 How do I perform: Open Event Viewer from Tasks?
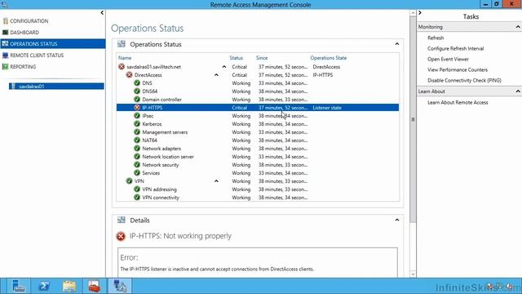point(448,60)
